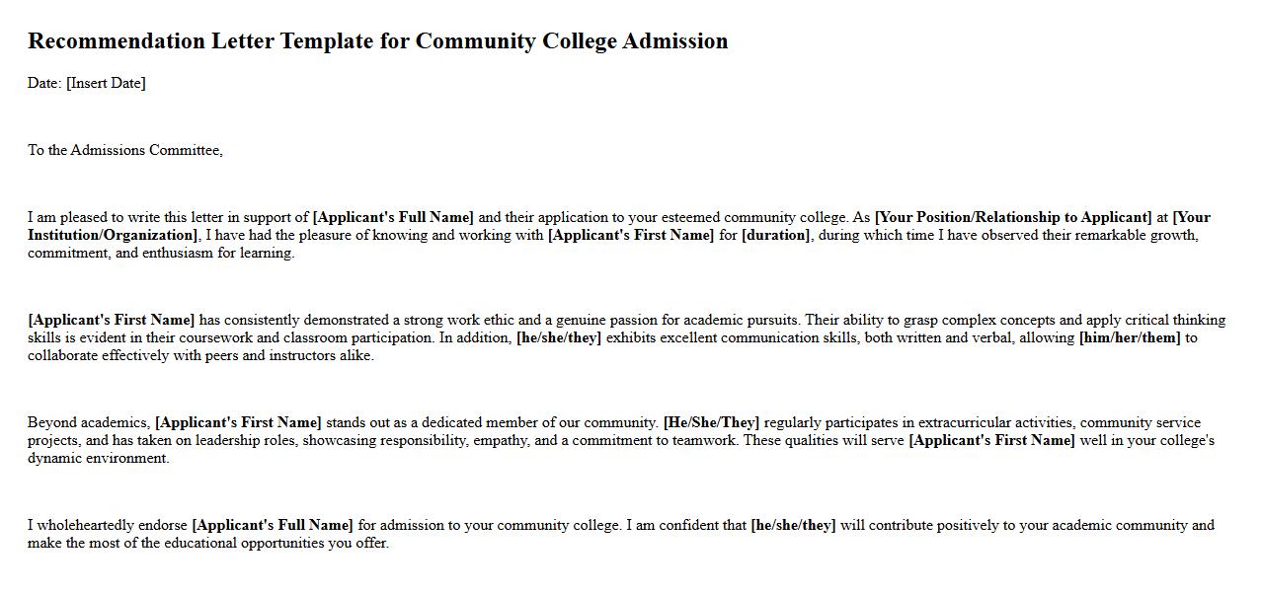Viewport: 1262px width, 593px height.
Task: Click the [he/she/they] before 'exhibits excellent communication'
Action: point(558,337)
